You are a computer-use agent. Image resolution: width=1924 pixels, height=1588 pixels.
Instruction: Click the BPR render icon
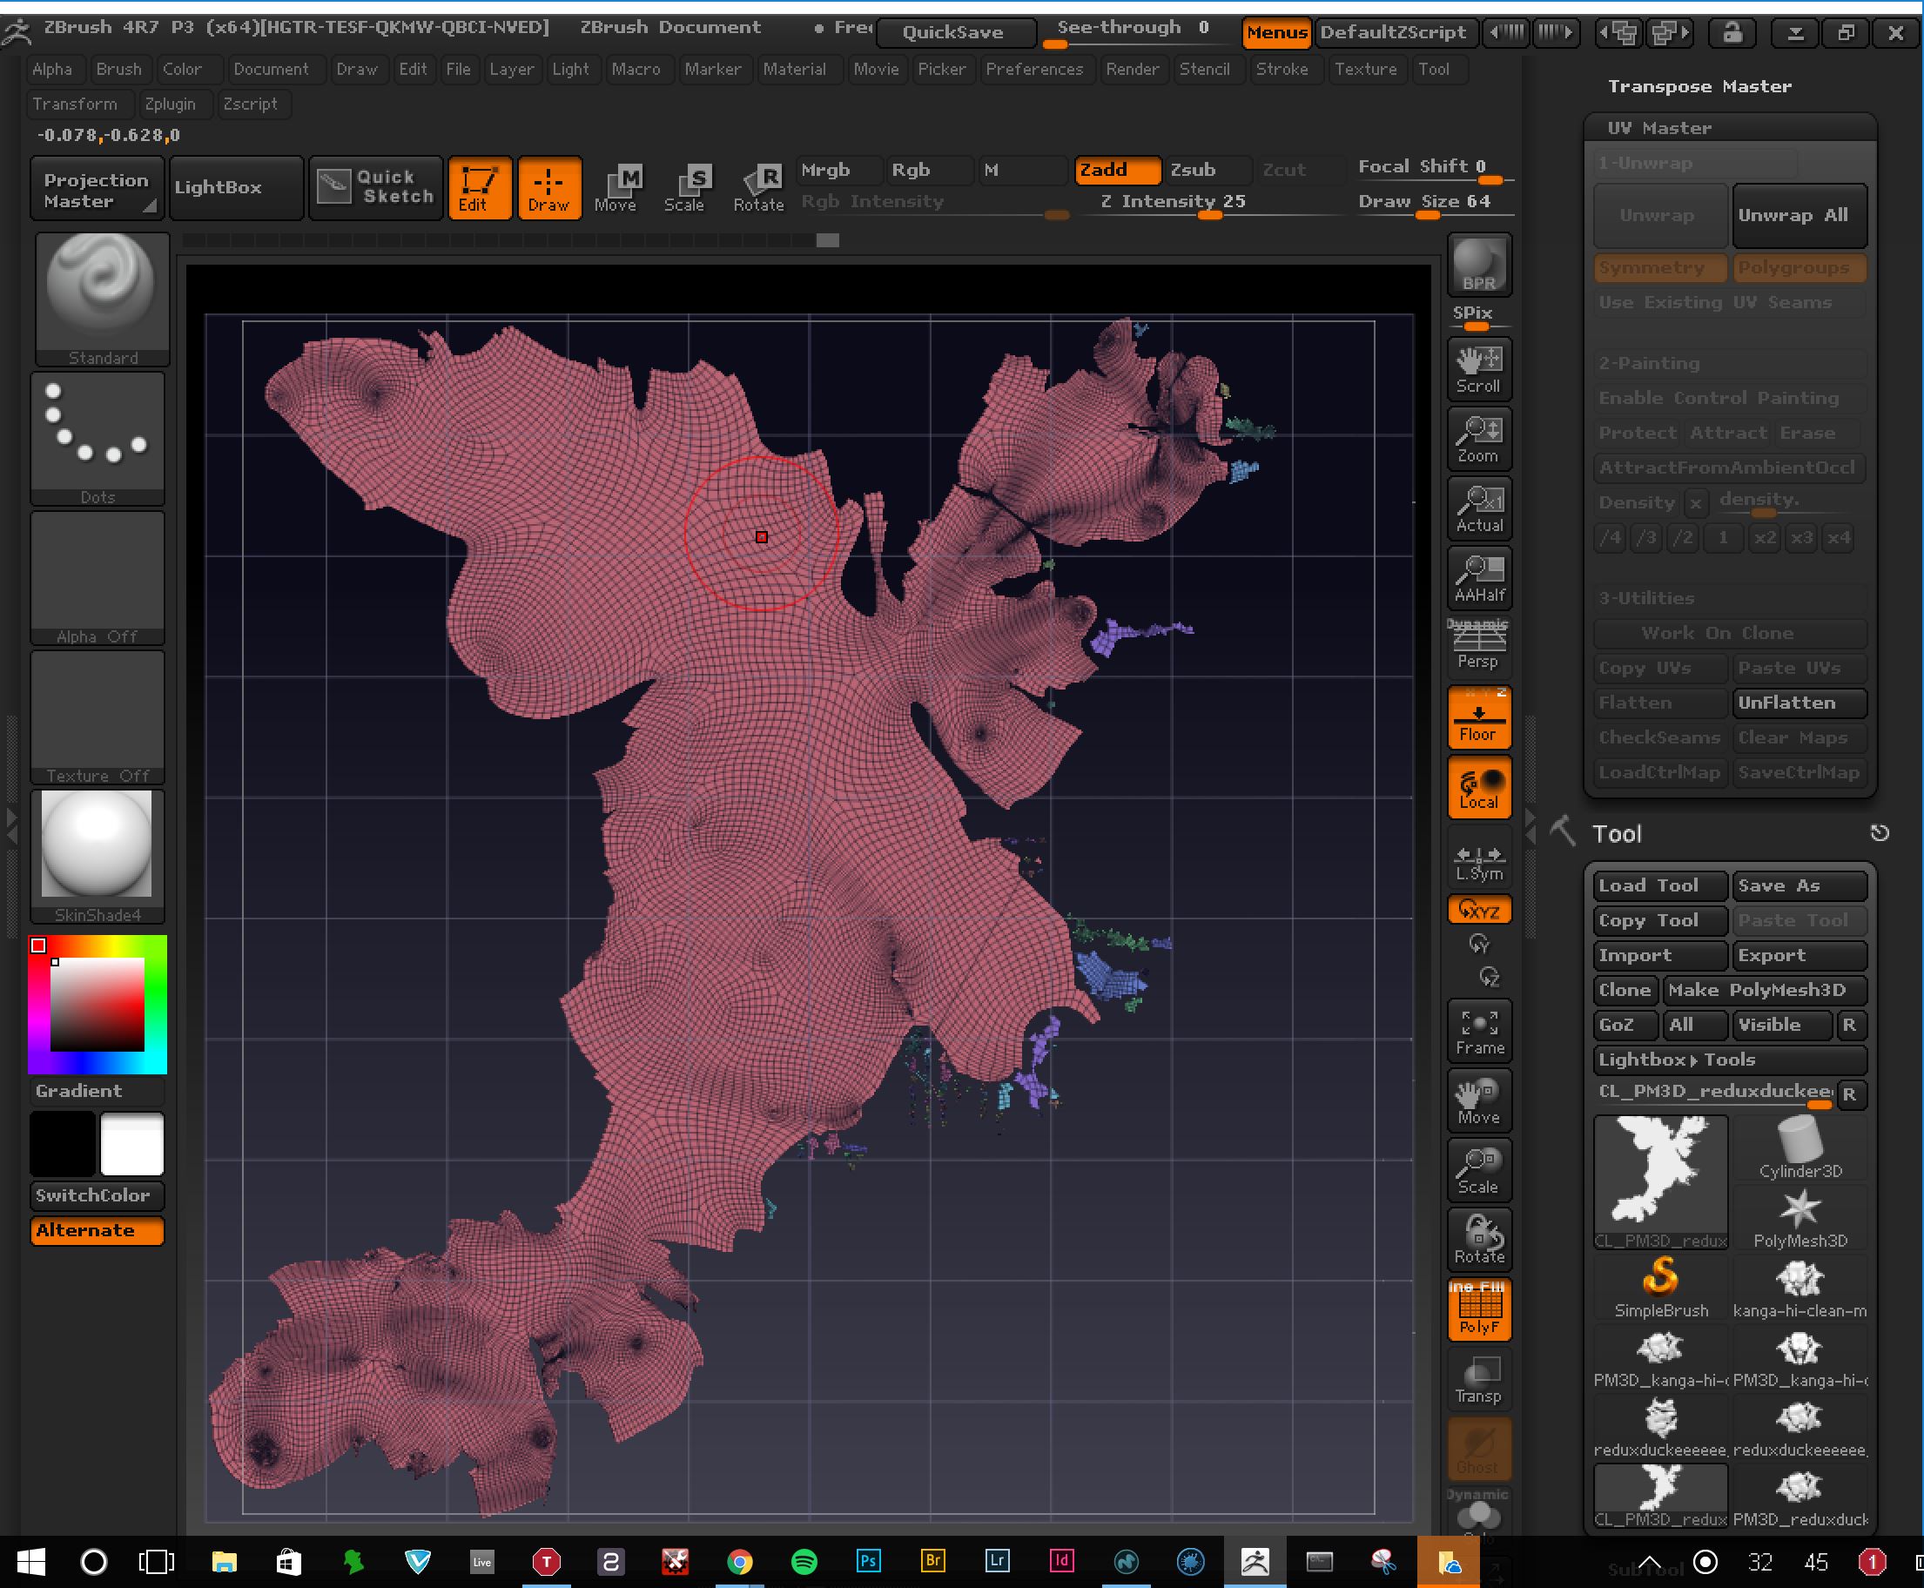1478,266
